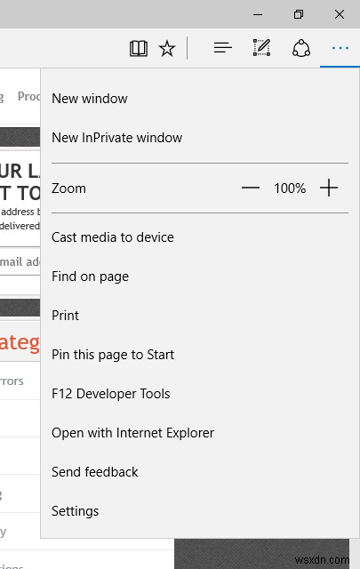Pin this page to Start

click(200, 355)
